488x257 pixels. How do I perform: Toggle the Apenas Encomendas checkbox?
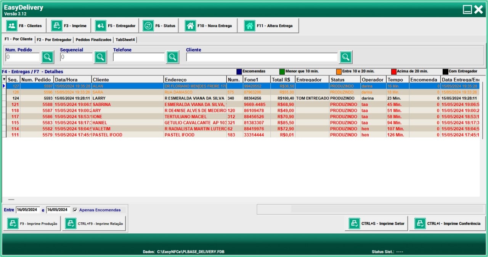coord(75,210)
